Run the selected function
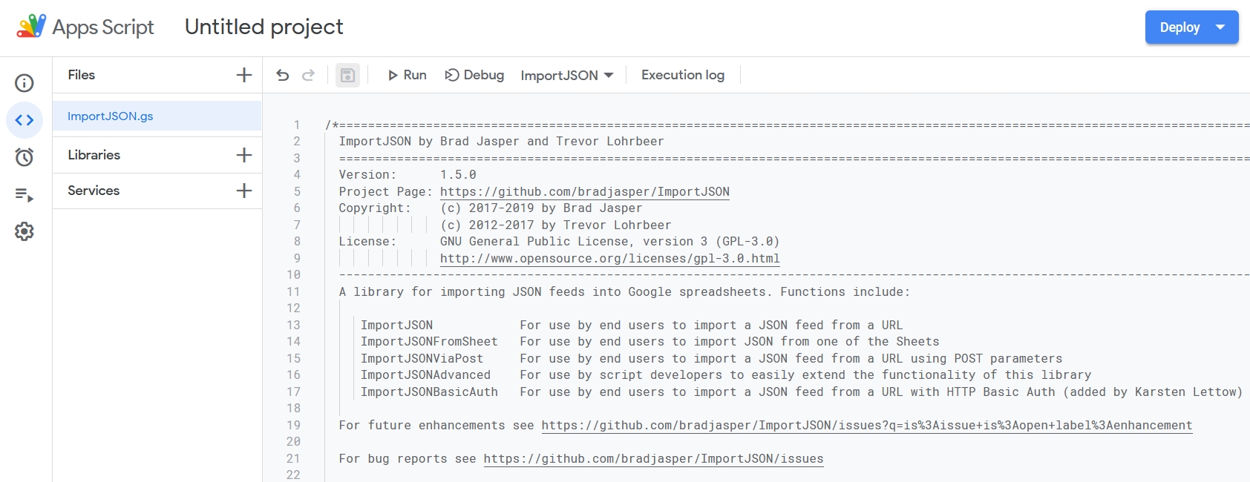 (x=407, y=75)
